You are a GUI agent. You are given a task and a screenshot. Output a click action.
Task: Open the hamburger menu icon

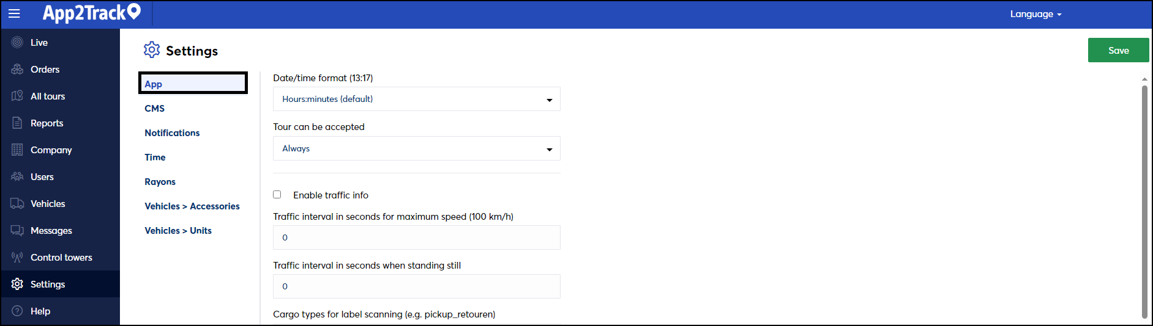(x=14, y=13)
